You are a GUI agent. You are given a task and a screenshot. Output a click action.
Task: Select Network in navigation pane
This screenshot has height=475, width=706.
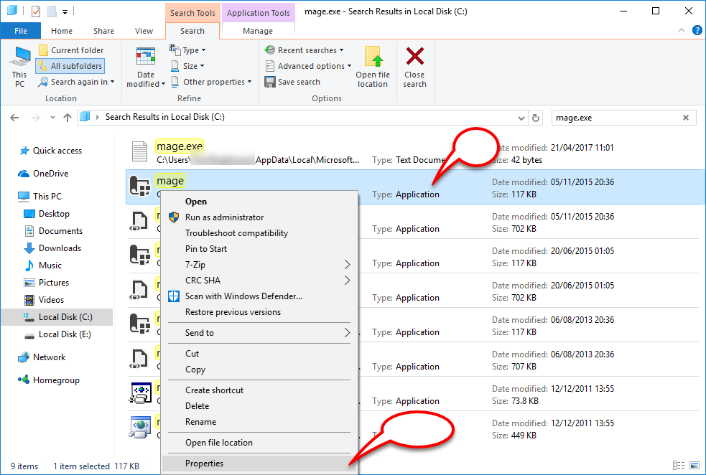tap(42, 357)
